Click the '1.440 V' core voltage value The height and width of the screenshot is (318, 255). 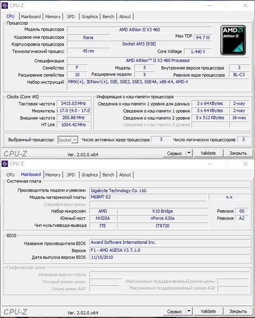tap(198, 52)
